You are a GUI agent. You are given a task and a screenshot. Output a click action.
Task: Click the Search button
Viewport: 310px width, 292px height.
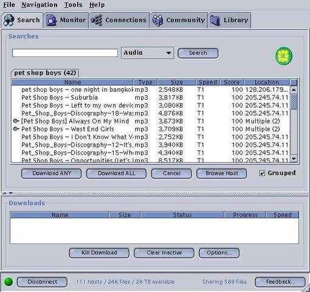click(x=198, y=53)
